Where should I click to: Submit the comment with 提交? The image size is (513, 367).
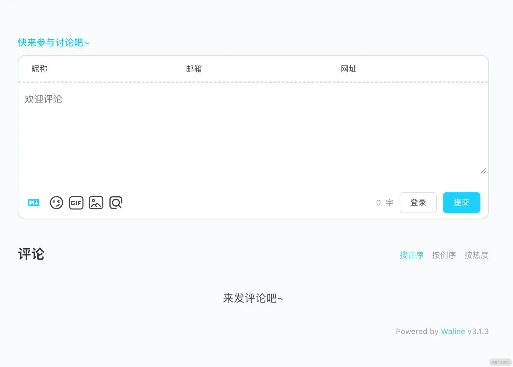tap(461, 203)
